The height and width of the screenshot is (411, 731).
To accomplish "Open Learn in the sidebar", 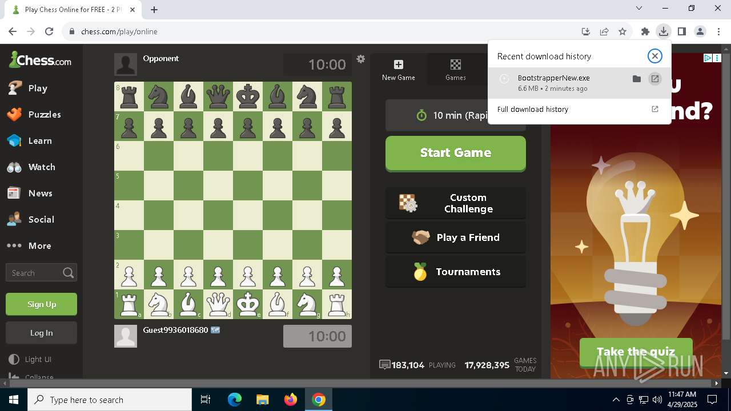I will [x=40, y=140].
